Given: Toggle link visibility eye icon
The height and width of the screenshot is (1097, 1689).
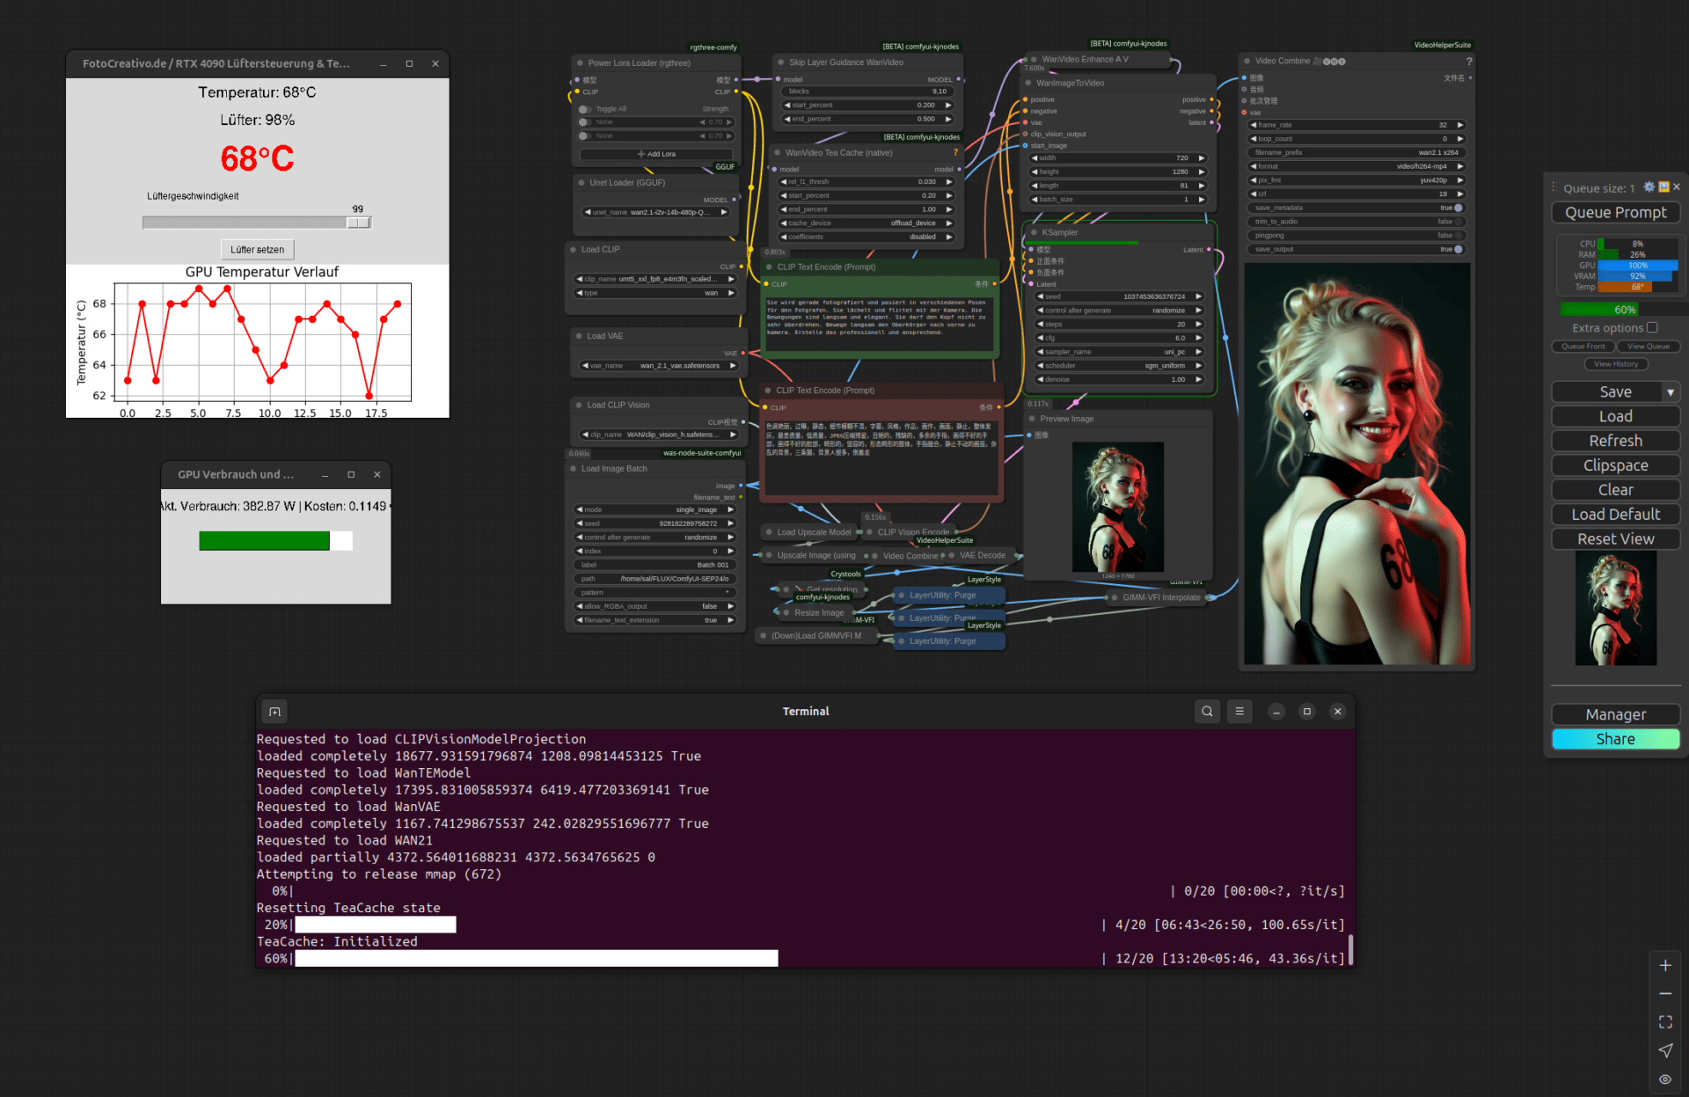Looking at the screenshot, I should tap(1665, 1079).
